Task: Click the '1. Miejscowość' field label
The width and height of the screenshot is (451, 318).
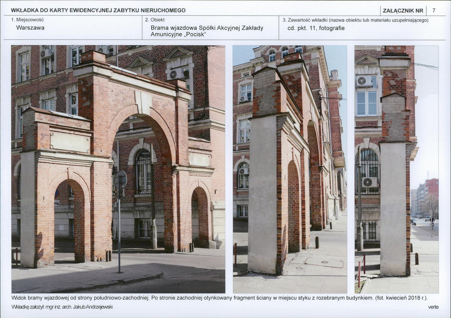Action: tap(27, 20)
